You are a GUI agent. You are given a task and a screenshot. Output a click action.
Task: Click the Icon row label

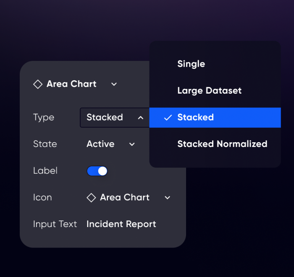click(x=42, y=197)
